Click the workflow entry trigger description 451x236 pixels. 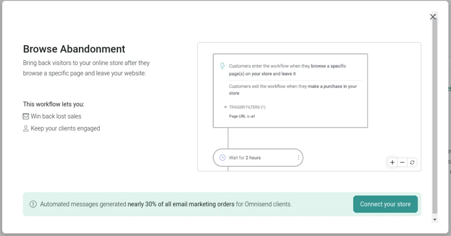[x=287, y=70]
